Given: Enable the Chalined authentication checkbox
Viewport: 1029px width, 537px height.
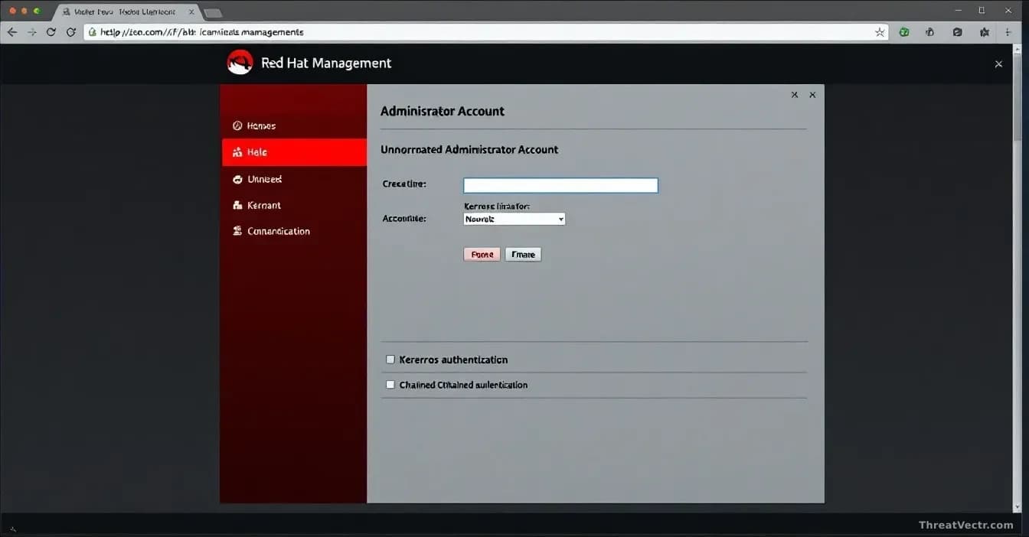Looking at the screenshot, I should point(390,385).
